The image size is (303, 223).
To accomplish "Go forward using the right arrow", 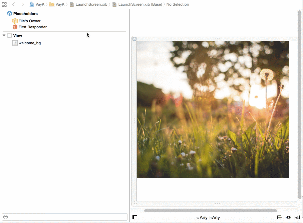I will pyautogui.click(x=22, y=4).
